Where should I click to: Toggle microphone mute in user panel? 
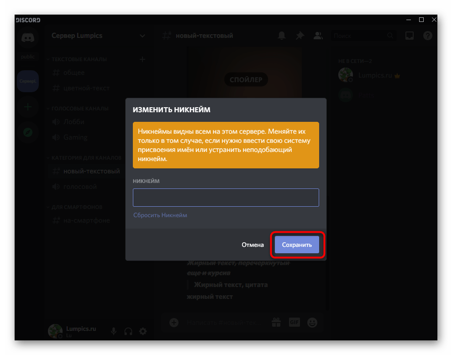coord(114,331)
